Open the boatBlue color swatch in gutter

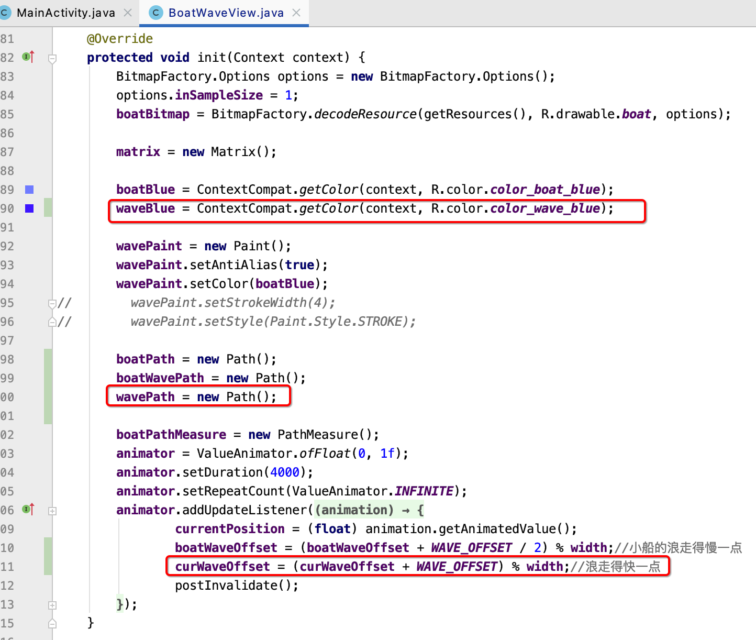(x=29, y=190)
